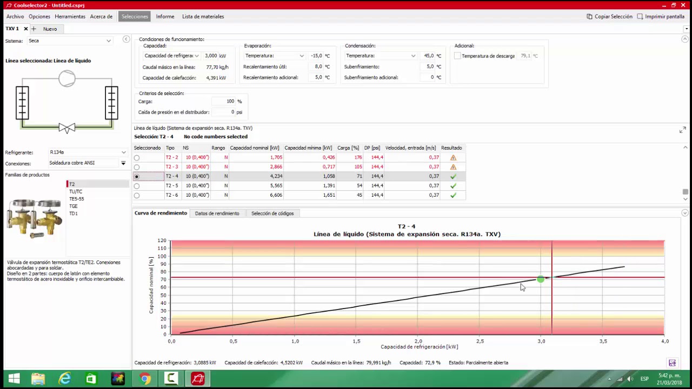Click the green operating point on curve
Screen dimensions: 692x389
(x=541, y=279)
